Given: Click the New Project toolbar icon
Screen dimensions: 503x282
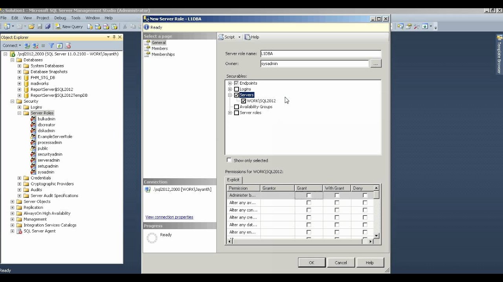Looking at the screenshot, I should (x=7, y=27).
